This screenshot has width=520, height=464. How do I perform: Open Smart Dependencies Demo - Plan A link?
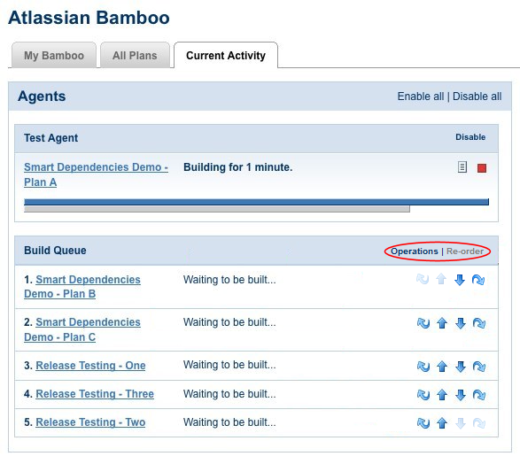tap(96, 174)
